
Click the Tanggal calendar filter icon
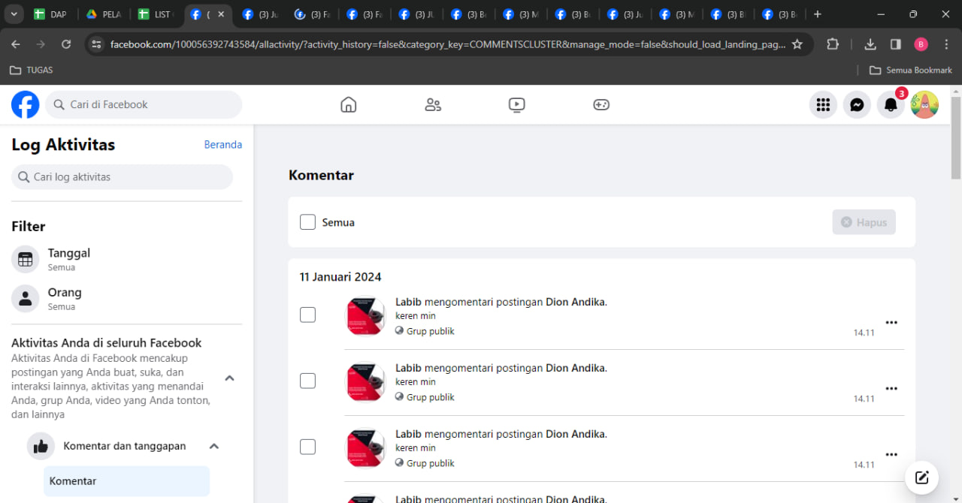[x=26, y=260]
